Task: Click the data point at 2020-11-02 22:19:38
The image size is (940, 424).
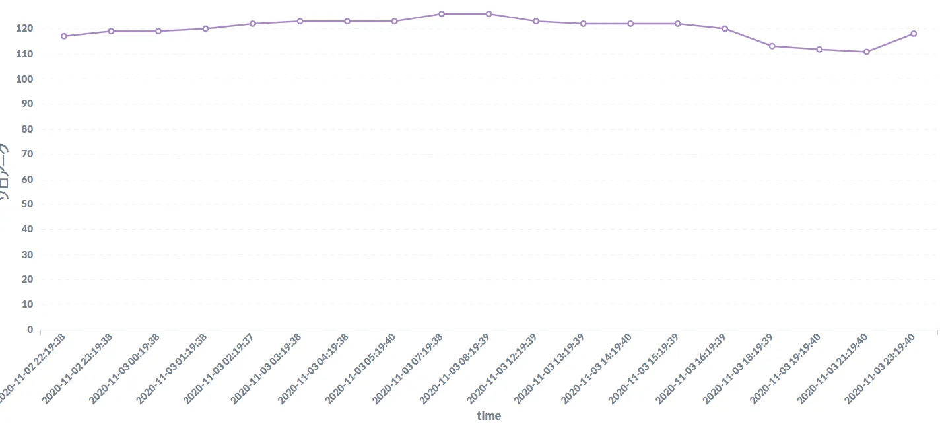Action: (x=64, y=36)
